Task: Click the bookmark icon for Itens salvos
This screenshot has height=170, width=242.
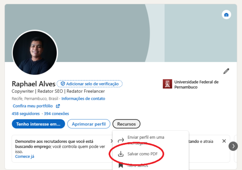Action: (x=121, y=165)
